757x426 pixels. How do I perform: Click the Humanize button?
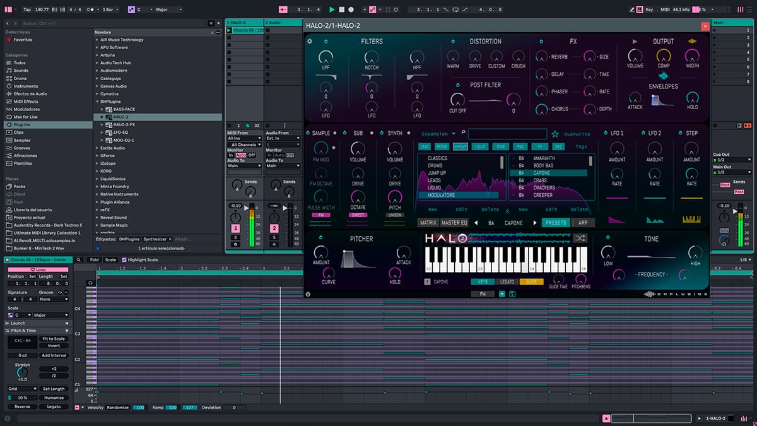click(54, 398)
